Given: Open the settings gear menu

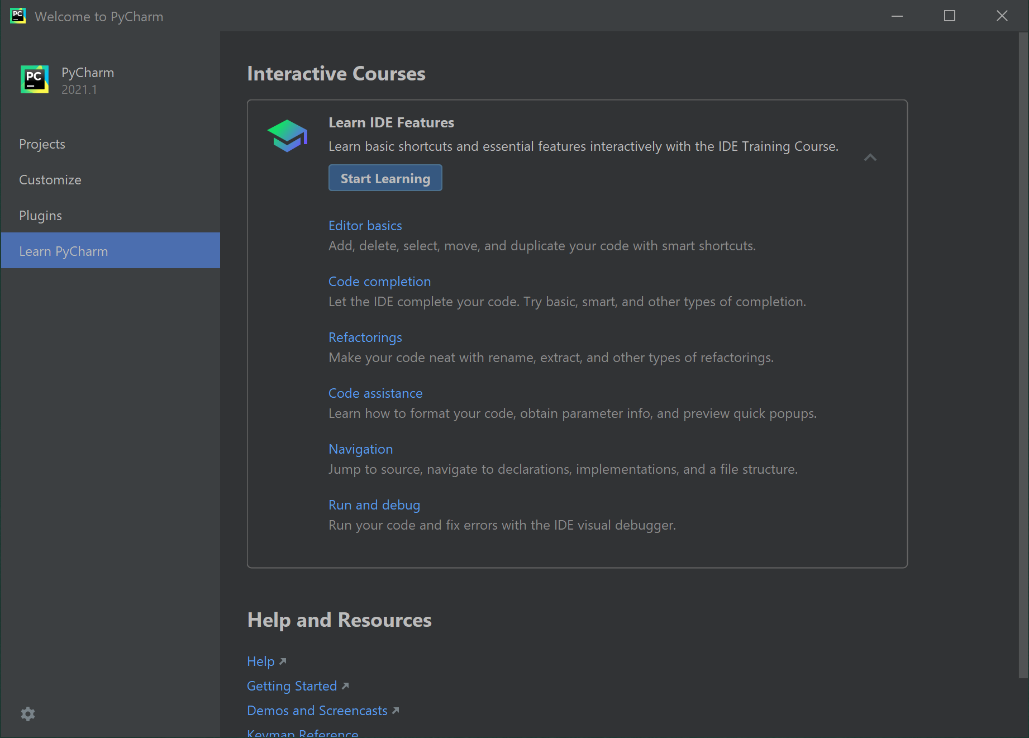Looking at the screenshot, I should [28, 713].
